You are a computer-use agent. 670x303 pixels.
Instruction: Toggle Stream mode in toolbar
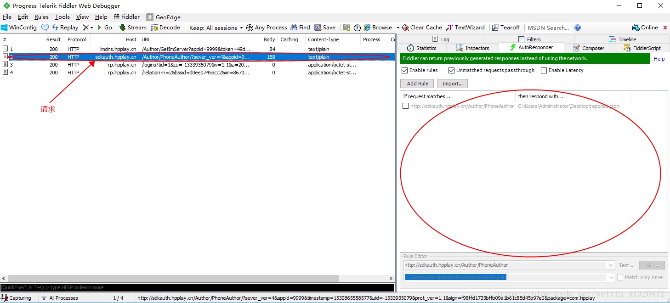(133, 28)
